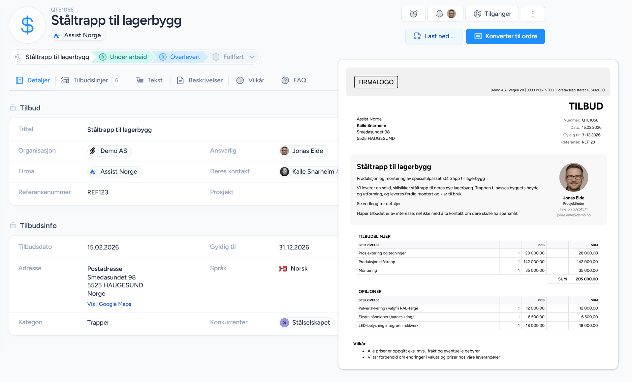Screen dimensions: 632x382
Task: Expand the status dropdown chevron after Fullført
Action: [252, 57]
